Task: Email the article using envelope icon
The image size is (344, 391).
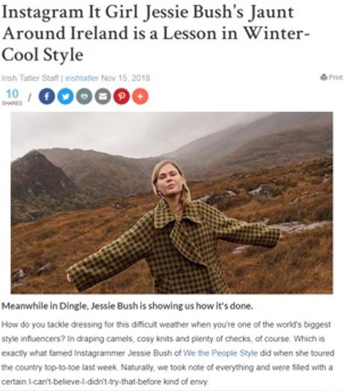Action: click(x=102, y=96)
